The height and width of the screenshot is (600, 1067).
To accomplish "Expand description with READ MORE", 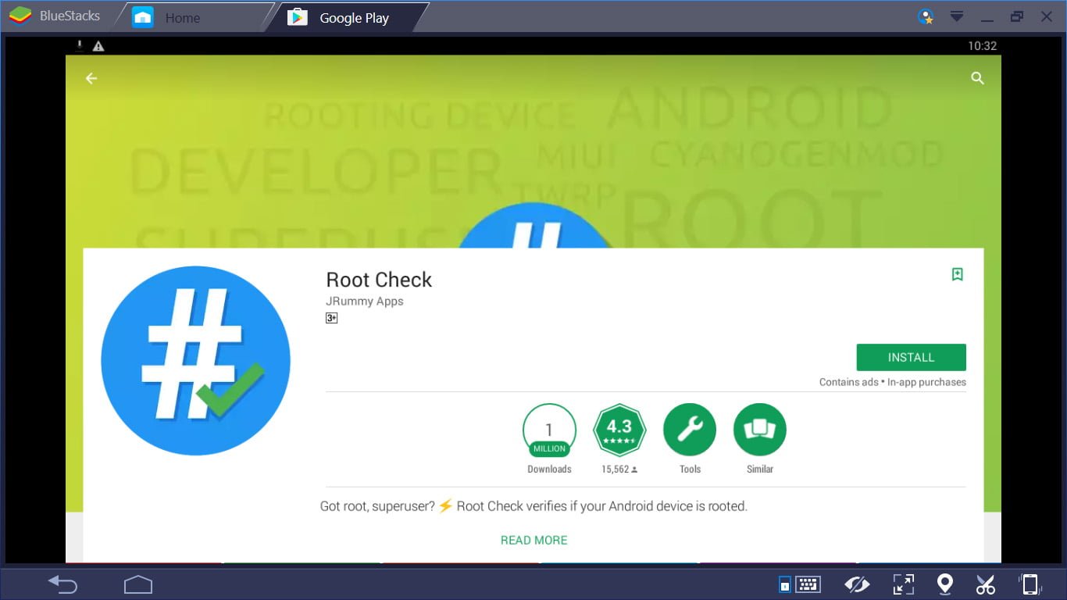I will tap(533, 540).
